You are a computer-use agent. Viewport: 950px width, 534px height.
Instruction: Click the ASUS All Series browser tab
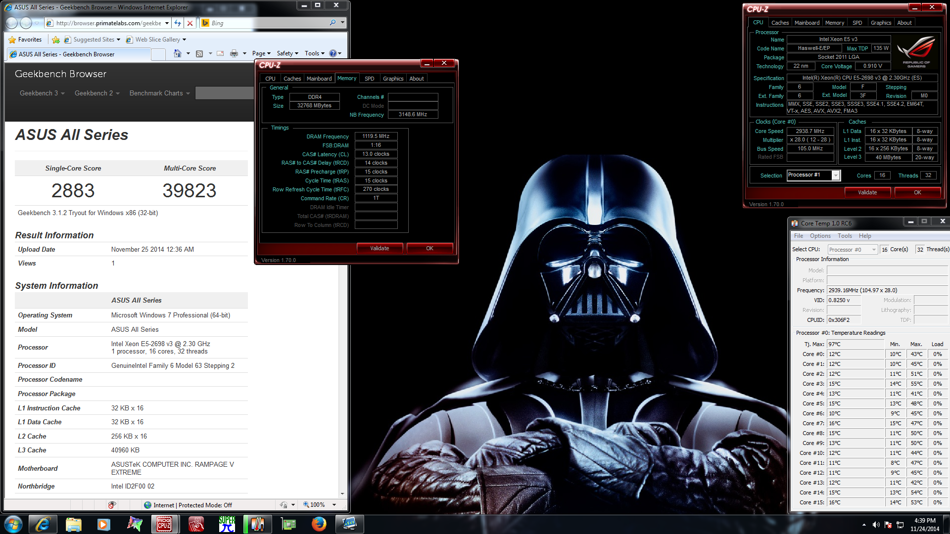tap(79, 54)
